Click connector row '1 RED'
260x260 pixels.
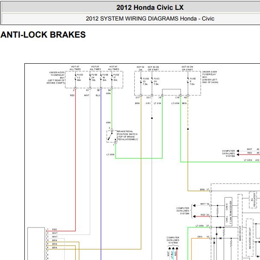[52, 229]
